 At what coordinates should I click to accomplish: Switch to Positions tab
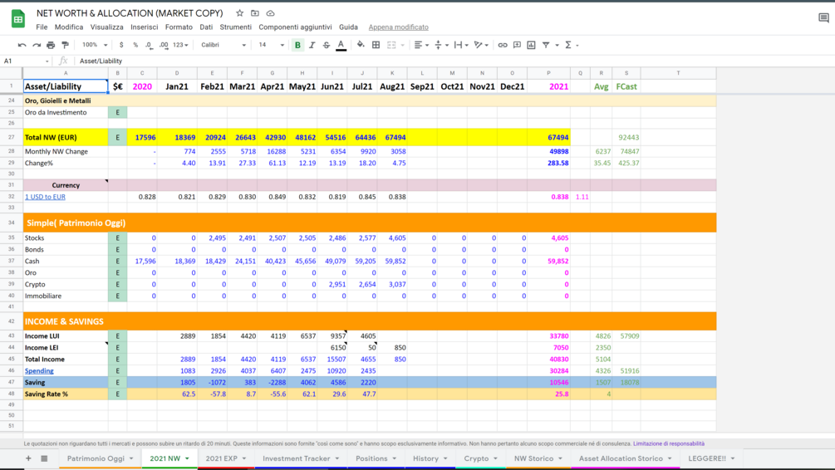376,458
